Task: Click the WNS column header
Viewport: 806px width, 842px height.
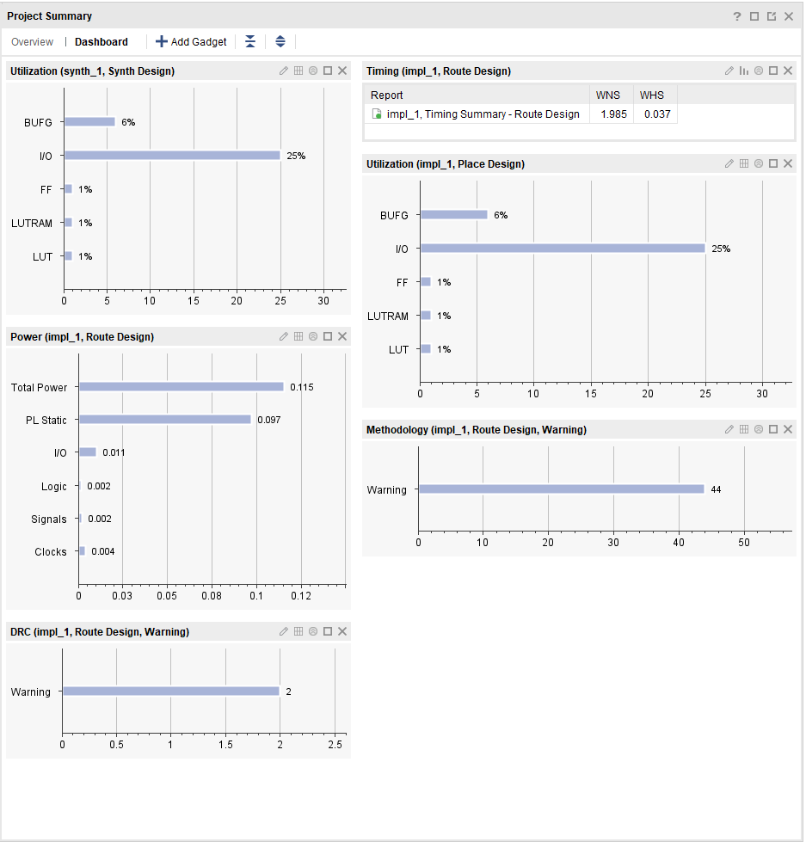Action: [x=611, y=95]
